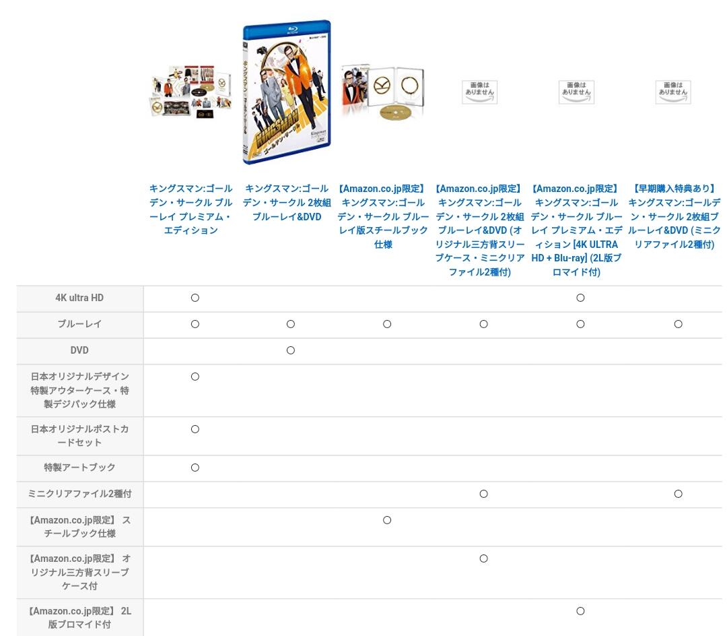727x636 pixels.
Task: Click the no-image placeholder above sleeve case edition
Action: click(x=479, y=92)
